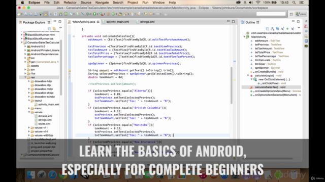Open the Outline view menu arrow
Screen dimensions: 325x182
(x=299, y=27)
